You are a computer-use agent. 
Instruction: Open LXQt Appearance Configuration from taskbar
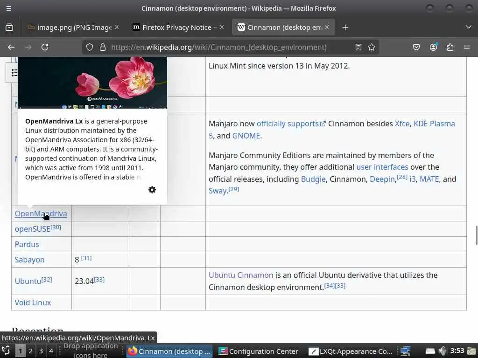(x=351, y=351)
